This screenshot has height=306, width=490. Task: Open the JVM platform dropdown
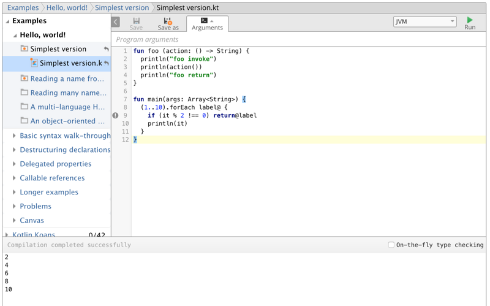coord(424,21)
